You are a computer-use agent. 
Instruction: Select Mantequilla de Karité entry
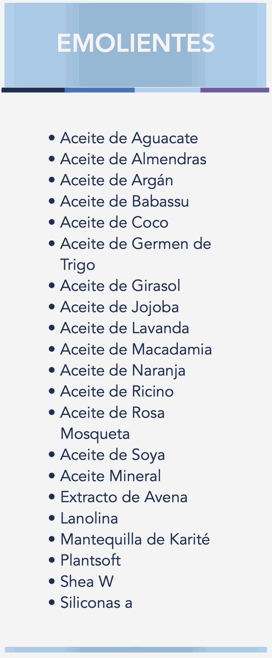point(135,539)
